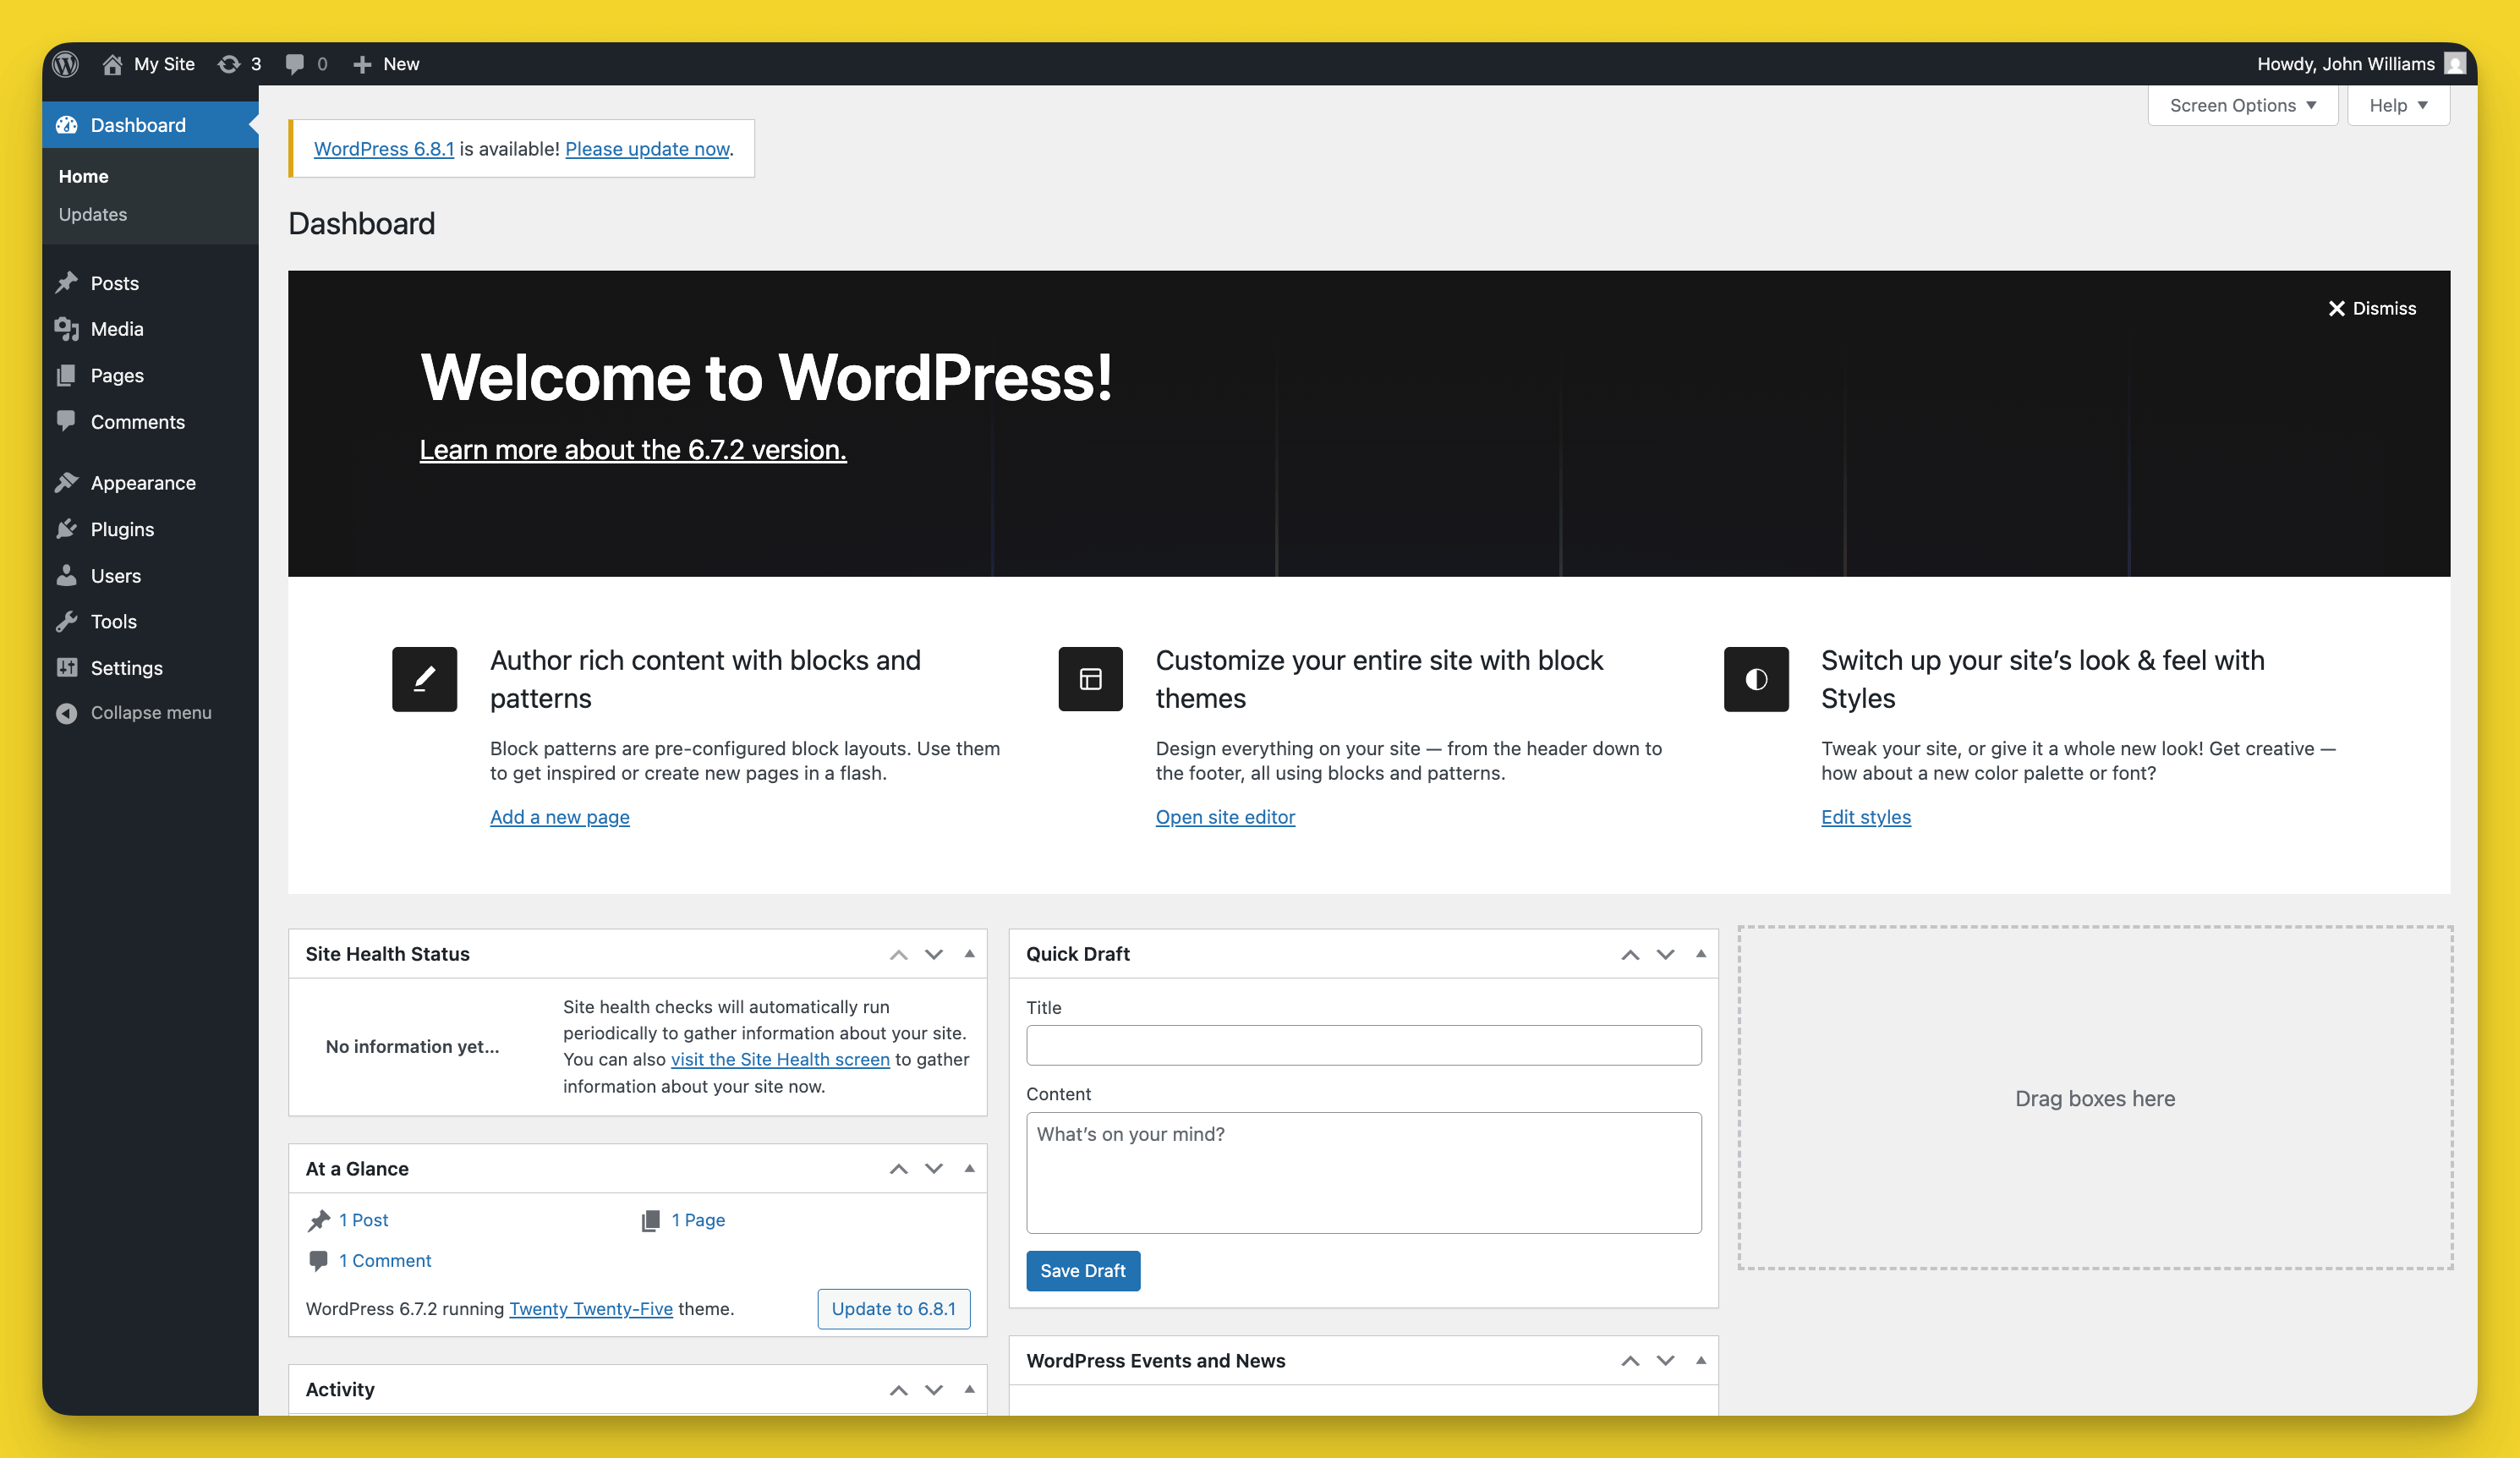Viewport: 2520px width, 1458px height.
Task: Click the Save Draft button
Action: pos(1083,1270)
